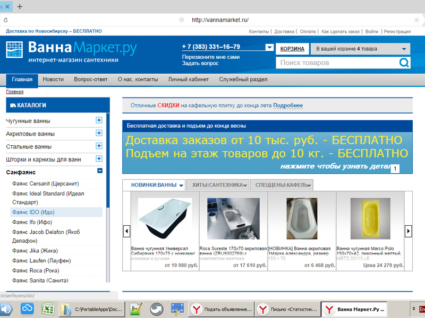Select СПЕЦЦЕНЫ:КАФЕЛЬ tab
Screen dimensions: 425x318
pyautogui.click(x=282, y=185)
